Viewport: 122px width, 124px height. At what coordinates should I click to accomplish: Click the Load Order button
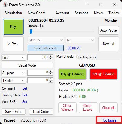[41, 112]
